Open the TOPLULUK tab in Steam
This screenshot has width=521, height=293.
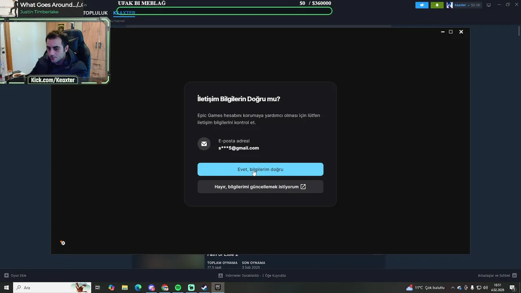pyautogui.click(x=95, y=13)
